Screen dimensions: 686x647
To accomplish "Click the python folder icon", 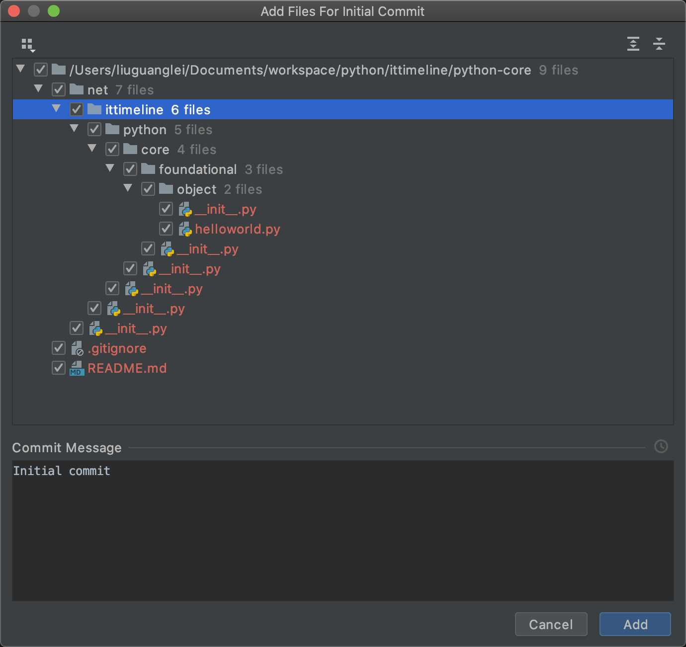I will (112, 129).
